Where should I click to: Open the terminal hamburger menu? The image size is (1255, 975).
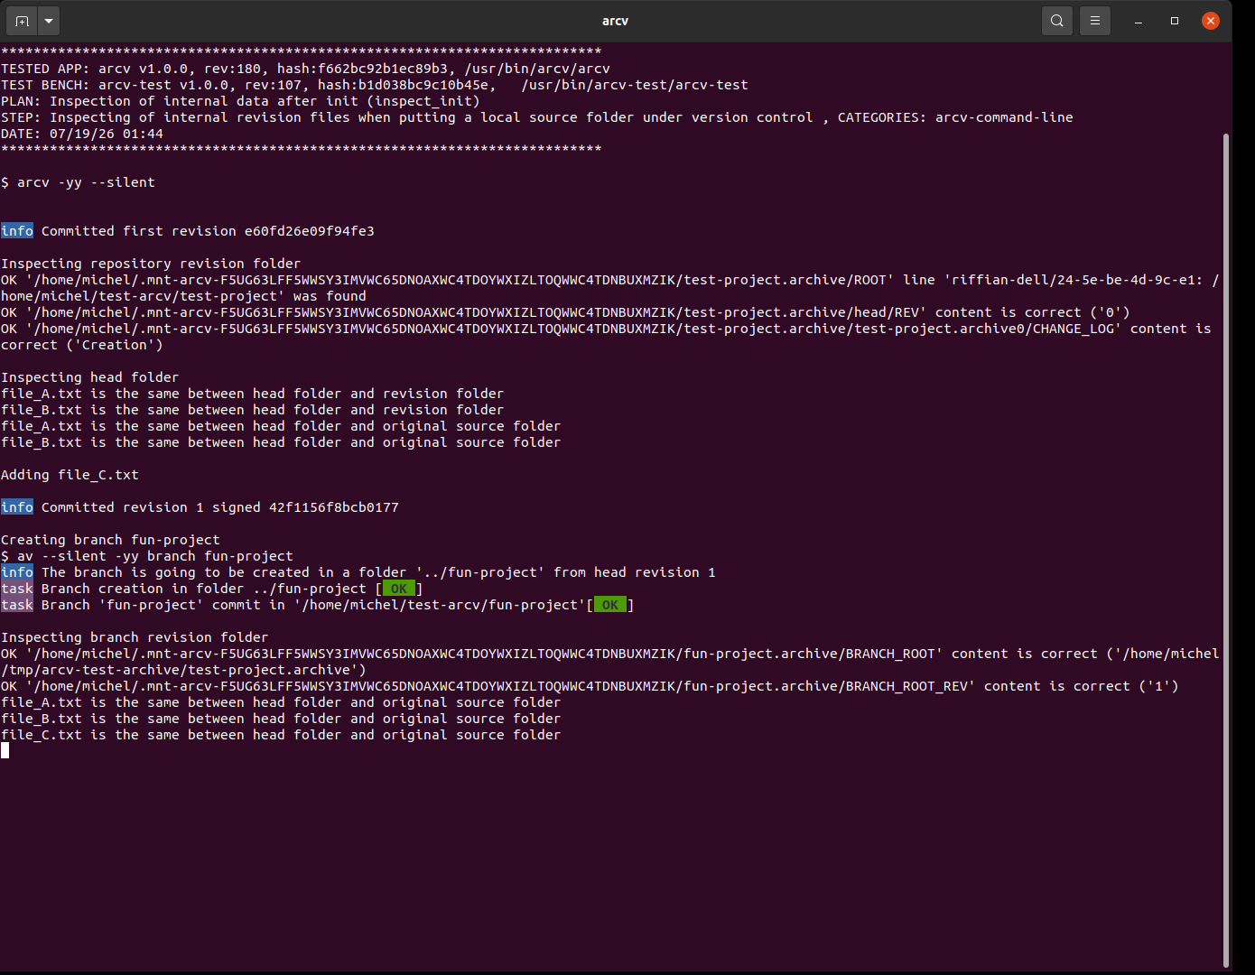[1094, 20]
